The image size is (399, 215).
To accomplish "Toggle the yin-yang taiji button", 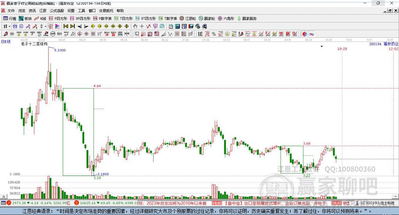I will pos(305,34).
